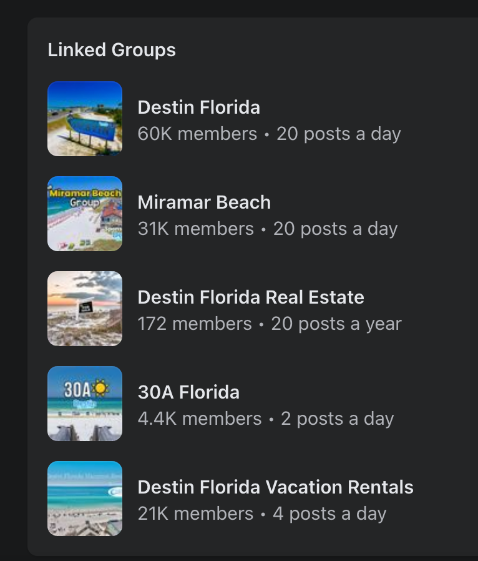
Task: Open the Destin Florida group name link
Action: pos(198,107)
